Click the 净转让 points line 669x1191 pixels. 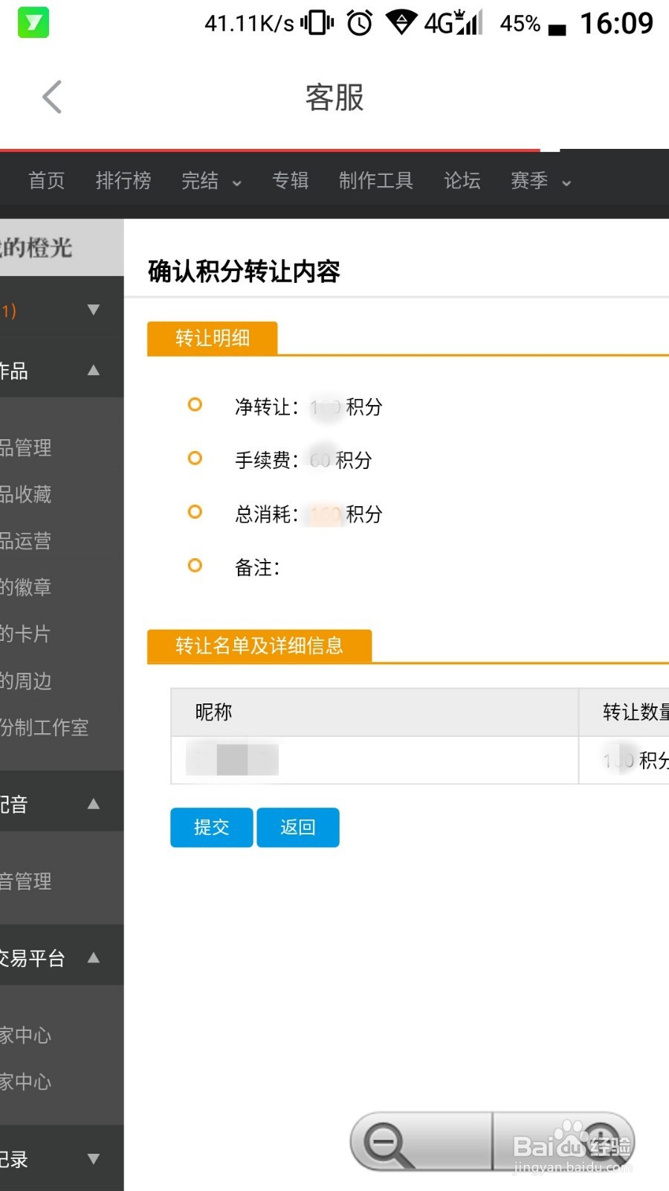(308, 407)
